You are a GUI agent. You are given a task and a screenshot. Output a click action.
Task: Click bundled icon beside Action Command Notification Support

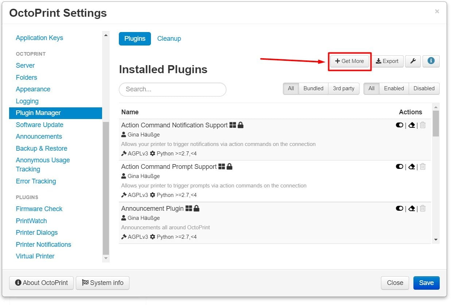[x=233, y=125]
